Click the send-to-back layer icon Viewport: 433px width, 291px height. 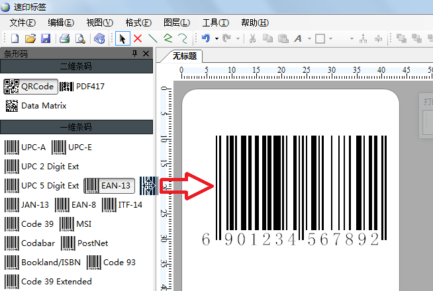(416, 38)
